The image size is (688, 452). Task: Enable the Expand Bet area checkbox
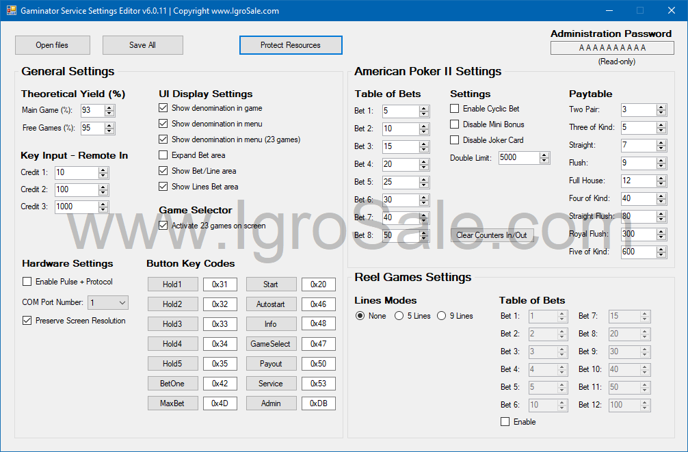point(163,155)
